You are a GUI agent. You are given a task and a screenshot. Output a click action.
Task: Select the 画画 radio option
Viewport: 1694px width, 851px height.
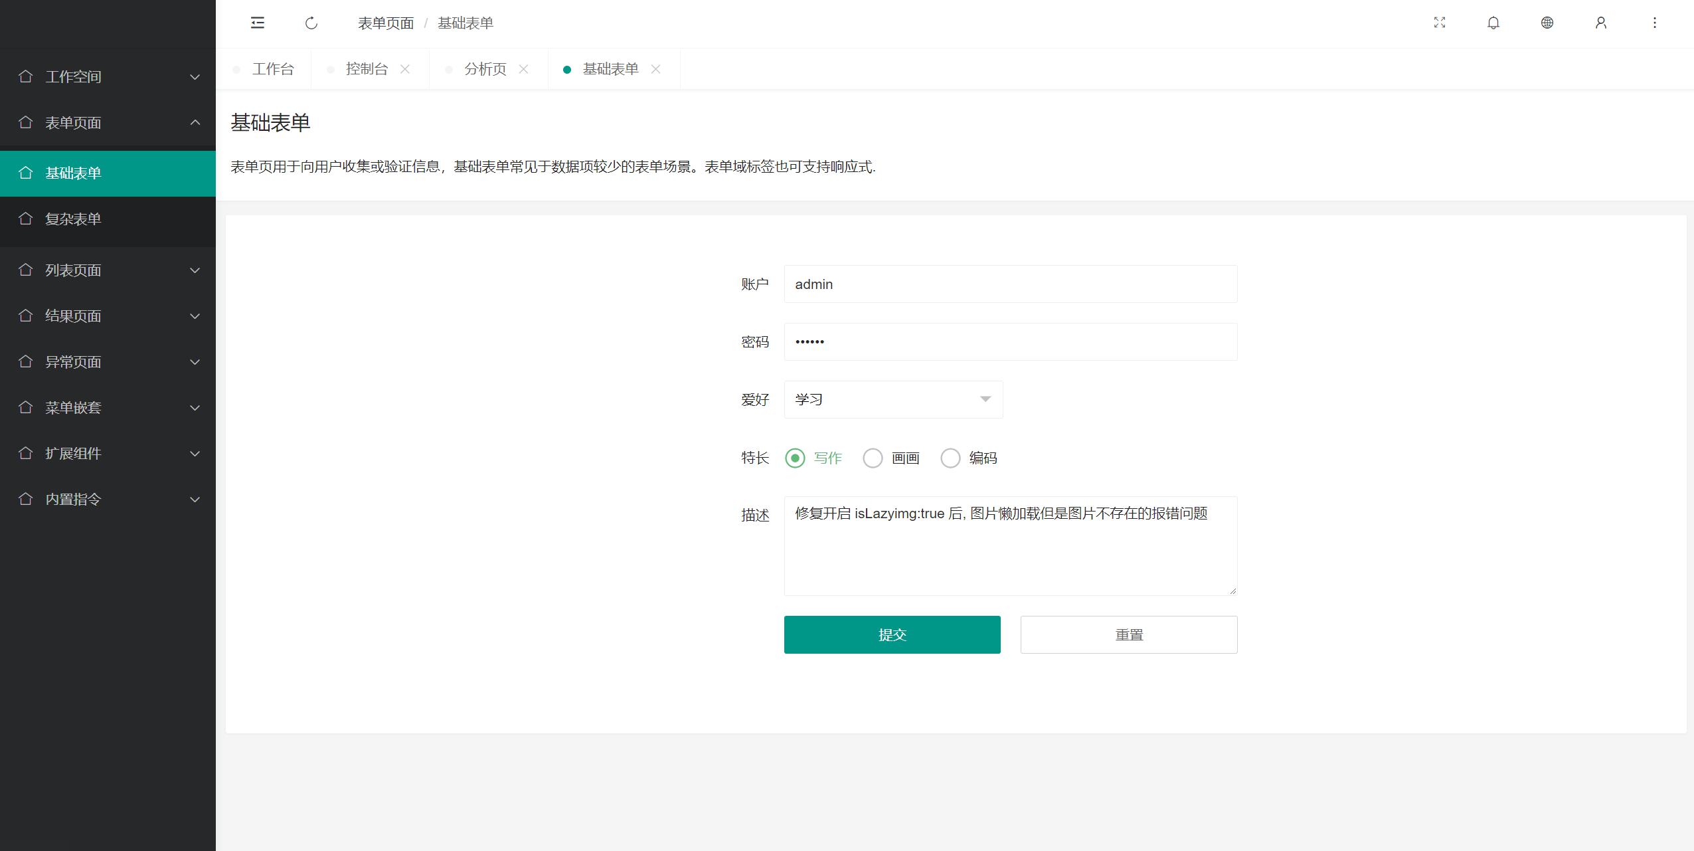pyautogui.click(x=873, y=458)
